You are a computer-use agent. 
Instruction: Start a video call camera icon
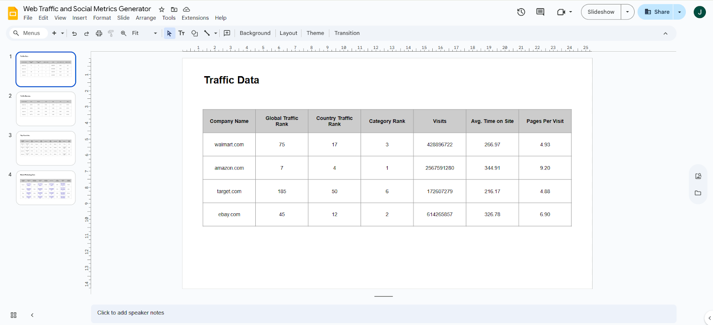point(561,12)
